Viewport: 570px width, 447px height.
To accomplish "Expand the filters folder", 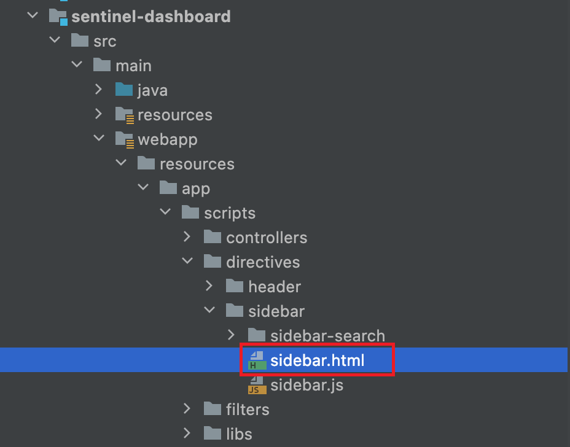I will (x=187, y=408).
